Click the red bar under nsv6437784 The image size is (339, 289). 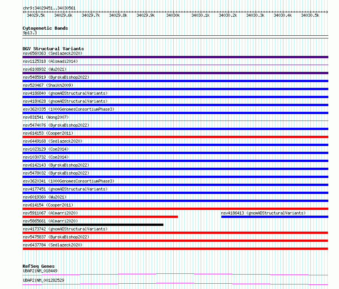[175, 249]
